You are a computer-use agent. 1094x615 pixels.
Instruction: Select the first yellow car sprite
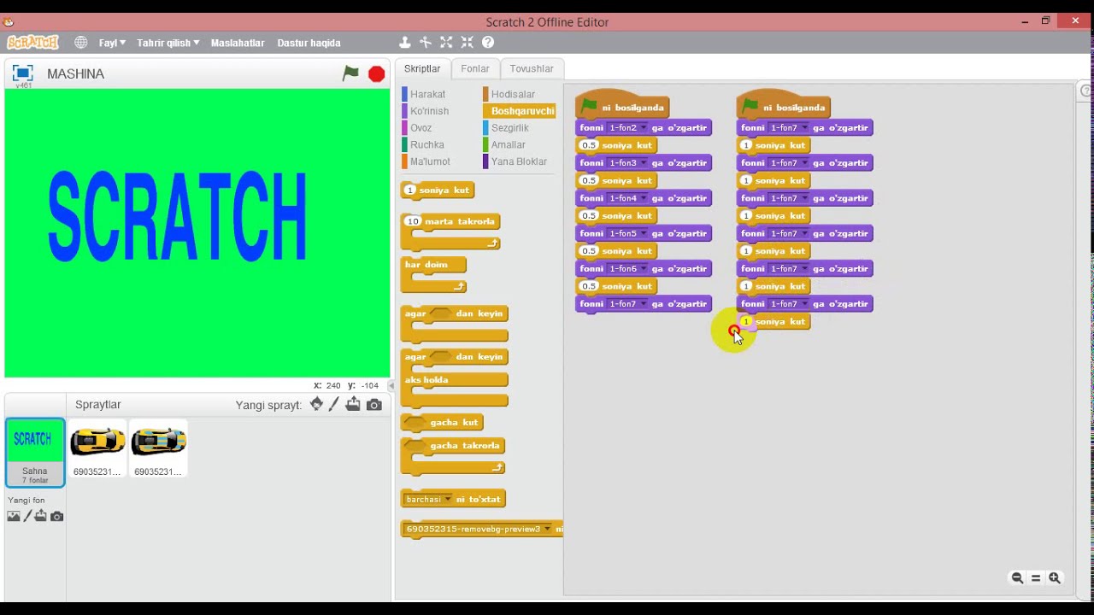[x=97, y=448]
